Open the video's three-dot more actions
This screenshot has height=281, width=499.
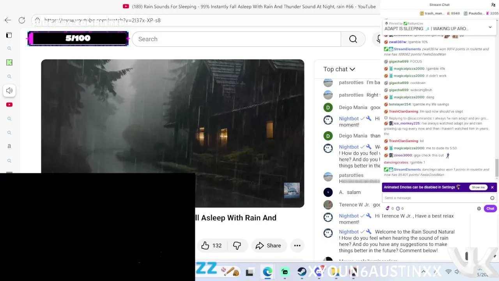click(x=297, y=245)
